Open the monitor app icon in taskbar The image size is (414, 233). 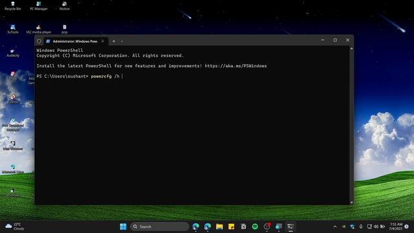coord(279,227)
